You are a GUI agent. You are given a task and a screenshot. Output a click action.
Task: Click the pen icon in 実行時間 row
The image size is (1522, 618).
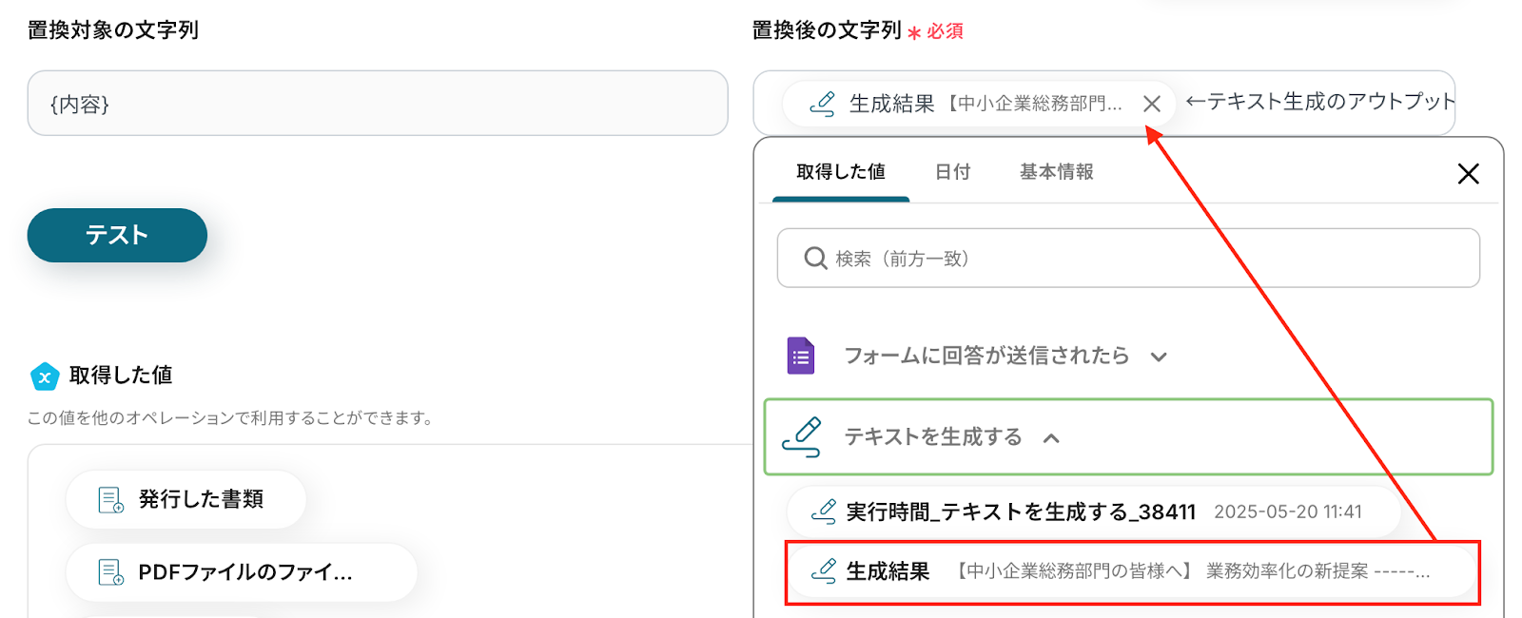coord(823,512)
